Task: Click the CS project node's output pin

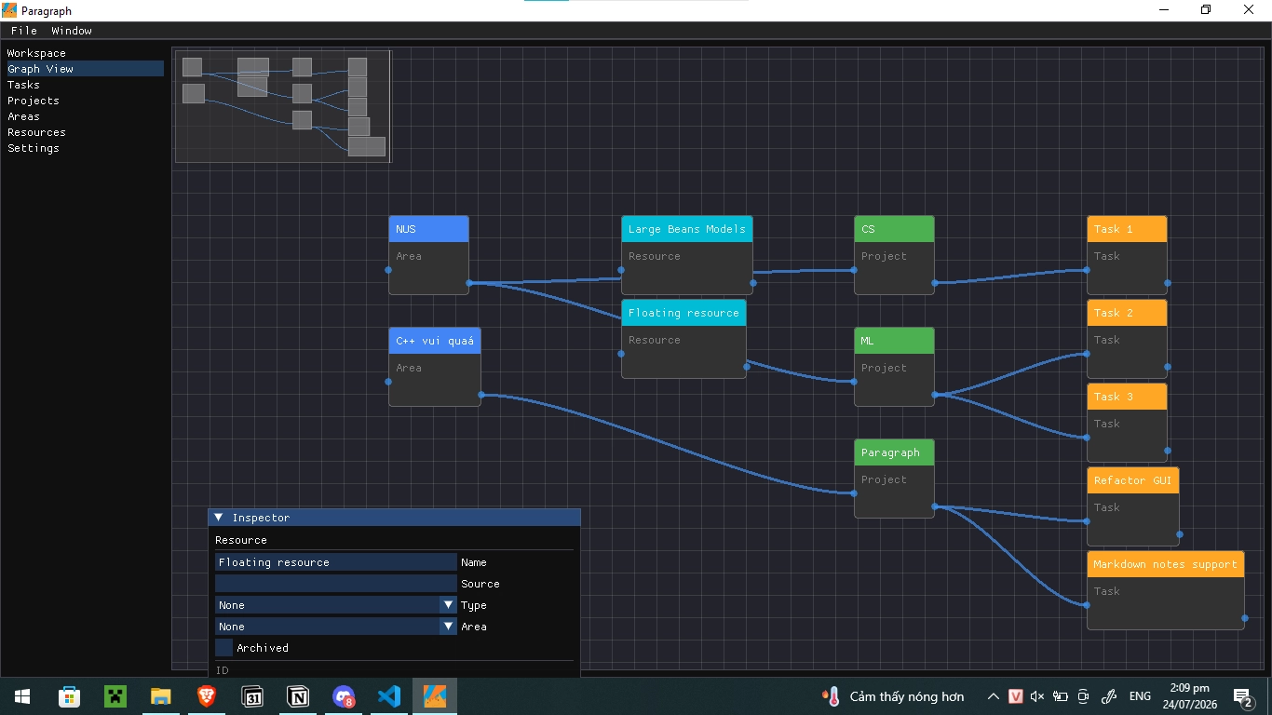Action: [934, 282]
